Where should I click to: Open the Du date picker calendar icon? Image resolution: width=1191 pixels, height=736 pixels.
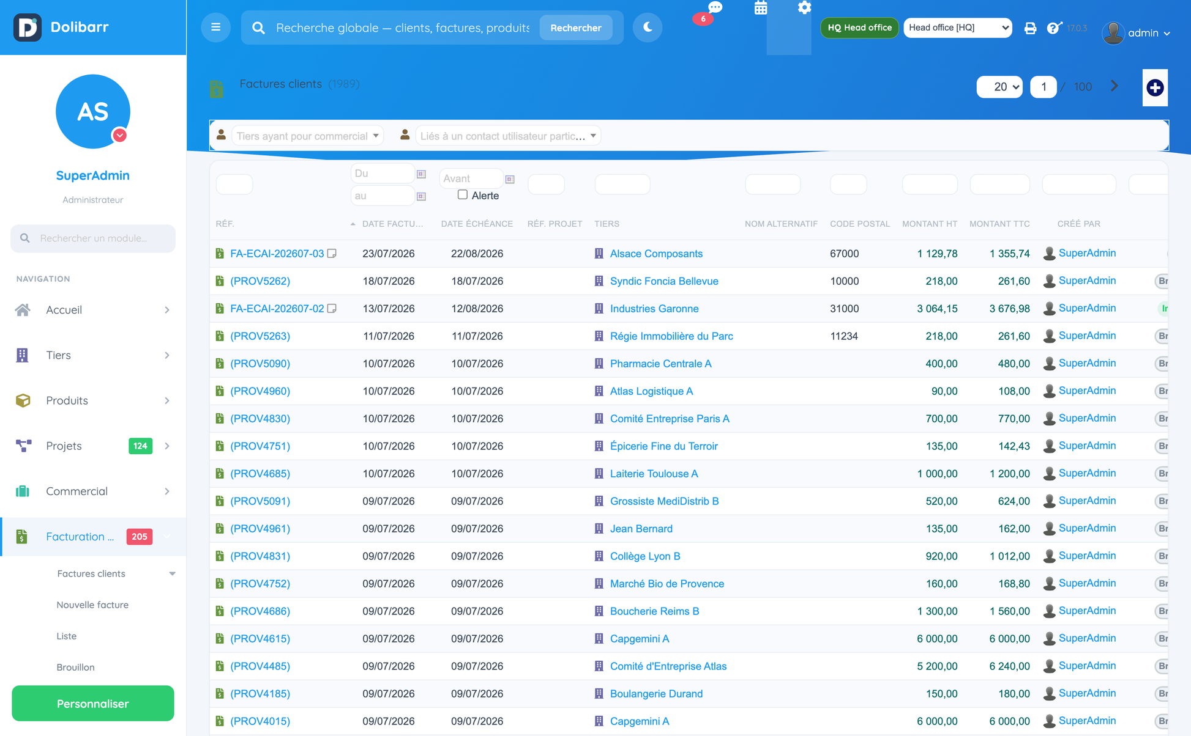pyautogui.click(x=421, y=174)
